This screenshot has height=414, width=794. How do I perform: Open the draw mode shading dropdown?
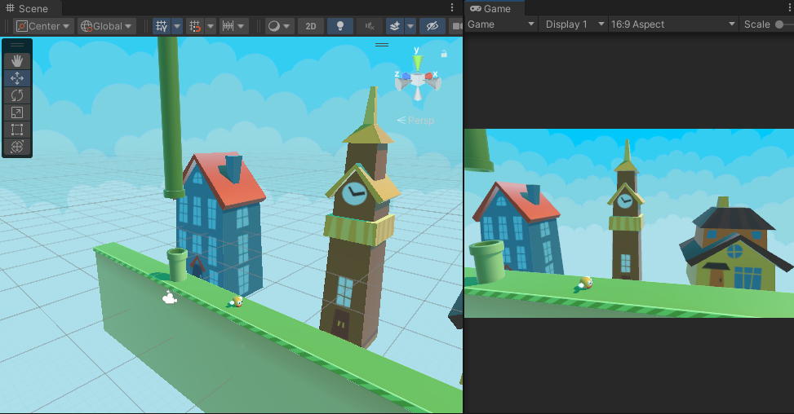click(279, 26)
